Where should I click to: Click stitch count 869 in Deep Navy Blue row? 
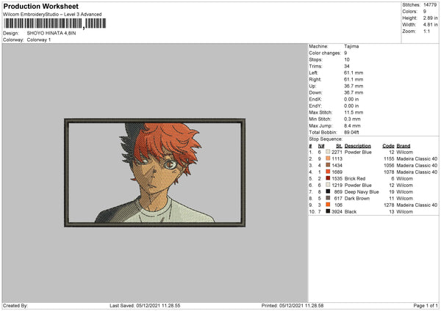pyautogui.click(x=338, y=191)
